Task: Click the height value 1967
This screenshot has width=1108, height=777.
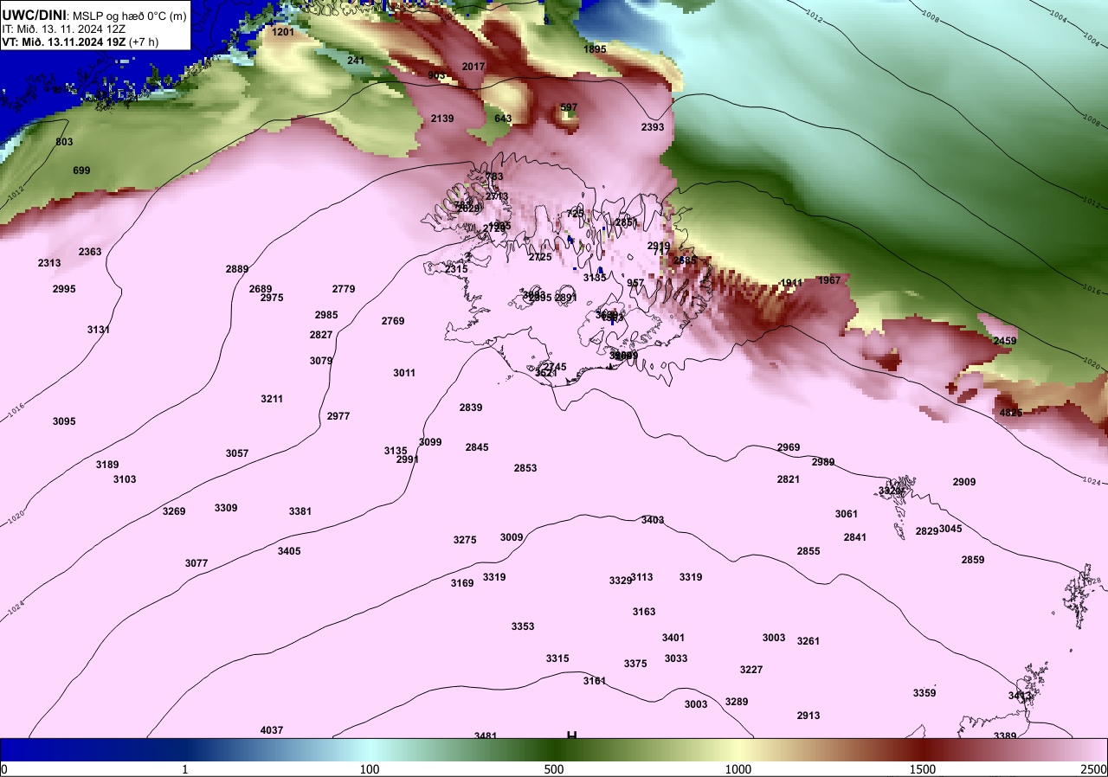Action: (829, 280)
